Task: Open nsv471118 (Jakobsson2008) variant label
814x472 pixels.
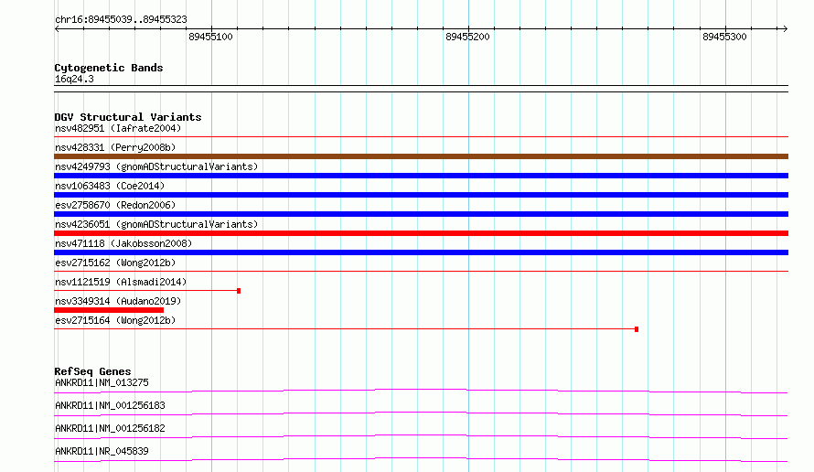Action: 123,243
